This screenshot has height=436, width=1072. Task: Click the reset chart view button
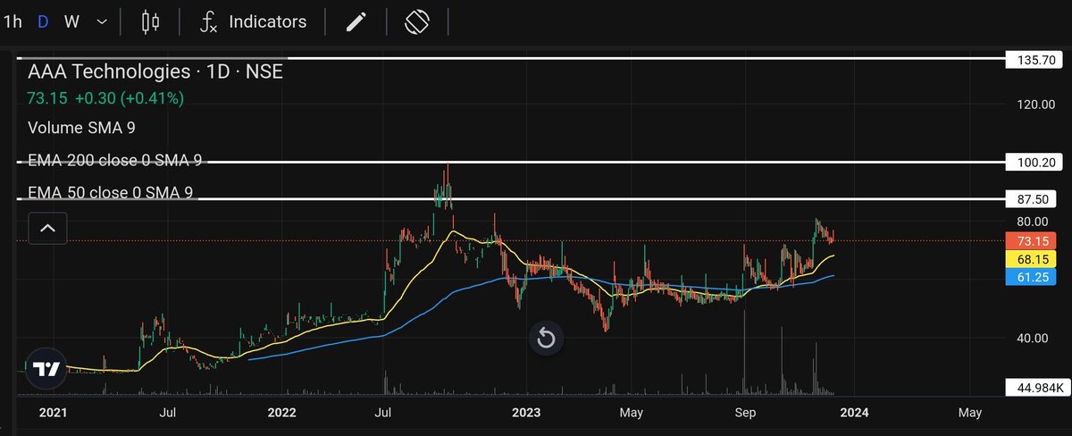546,339
